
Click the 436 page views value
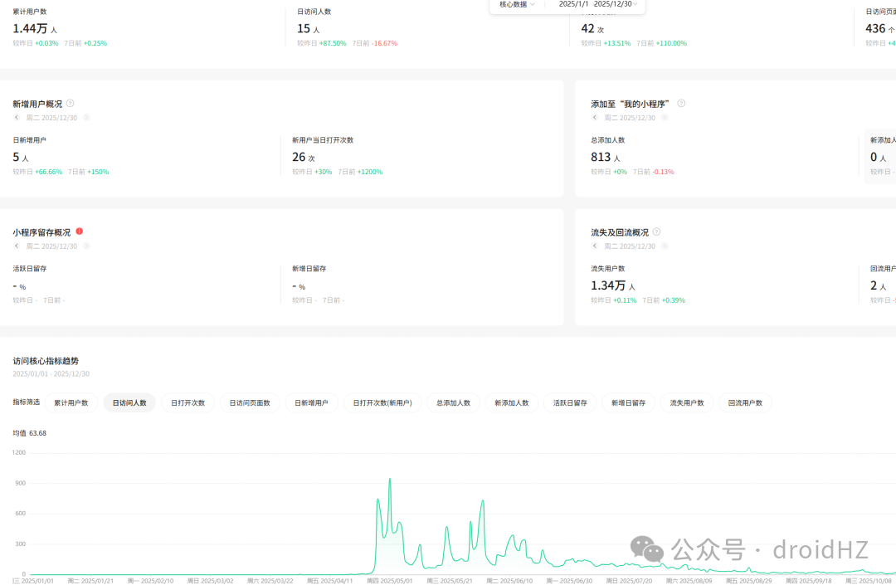(x=875, y=28)
